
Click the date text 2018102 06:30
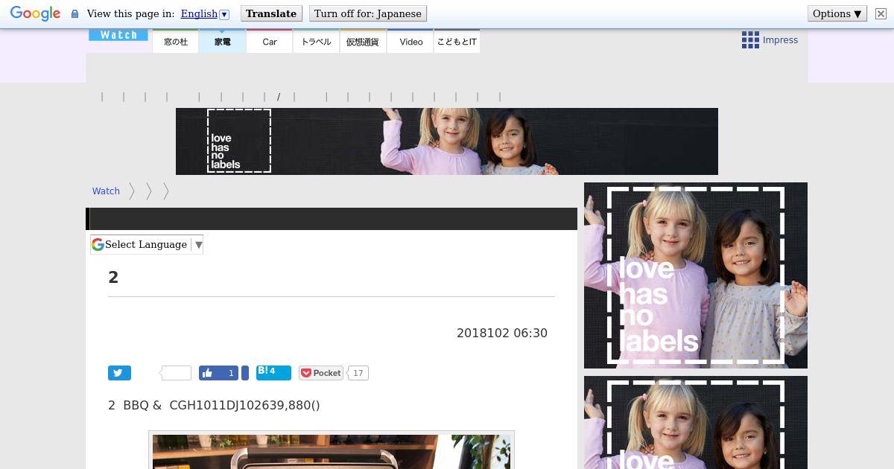click(x=502, y=333)
